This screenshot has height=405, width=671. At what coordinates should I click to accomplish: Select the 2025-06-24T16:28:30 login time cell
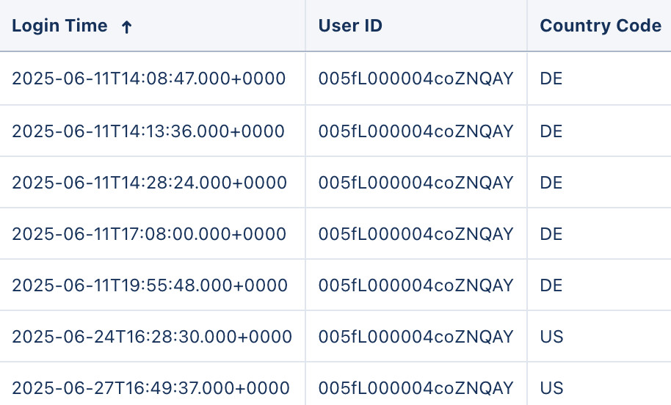[x=152, y=337]
